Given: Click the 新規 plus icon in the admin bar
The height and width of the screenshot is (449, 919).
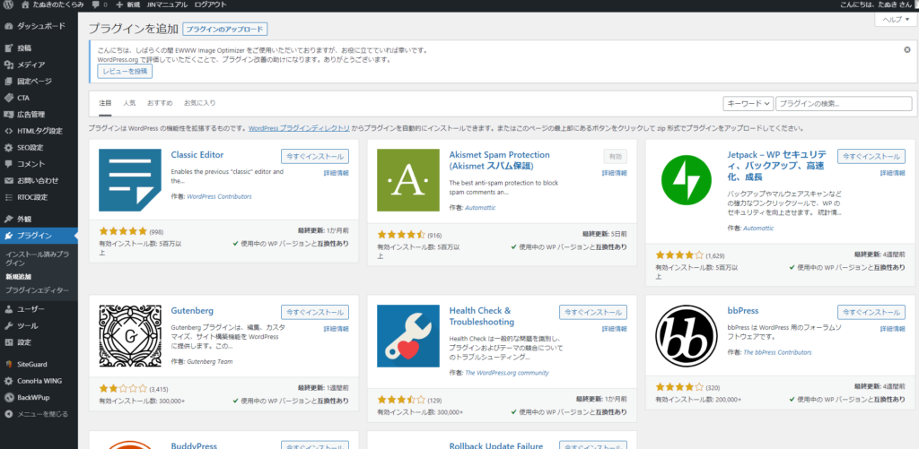Looking at the screenshot, I should tap(119, 4).
